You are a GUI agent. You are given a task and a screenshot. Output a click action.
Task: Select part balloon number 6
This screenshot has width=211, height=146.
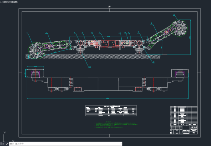[75, 32]
